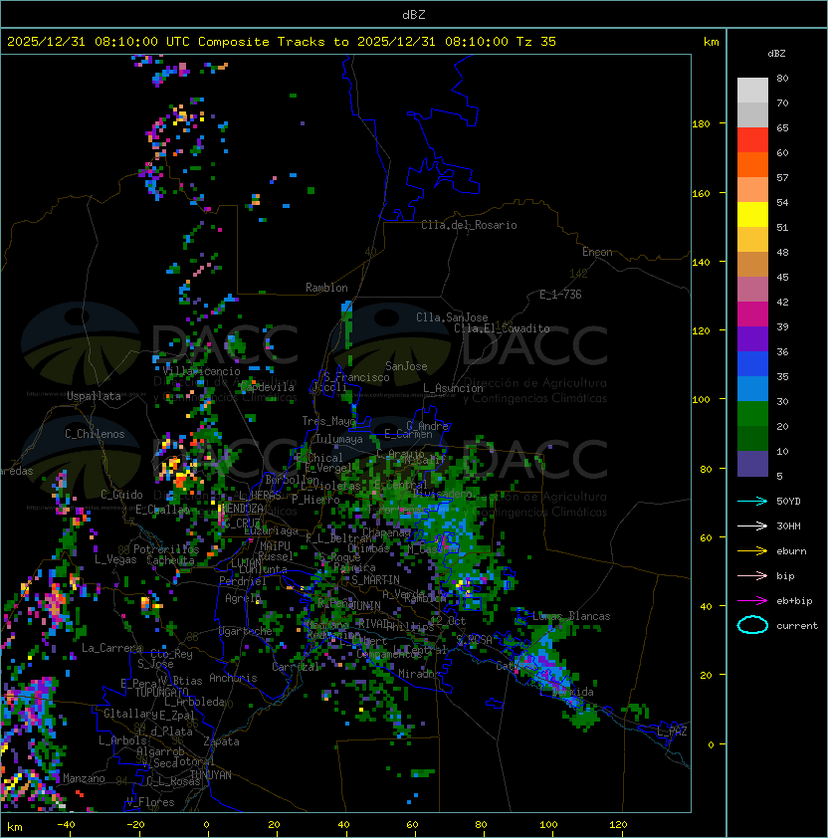Screen dimensions: 828x838
Task: Click the Clla.del_Rosario location label
Action: tap(469, 225)
